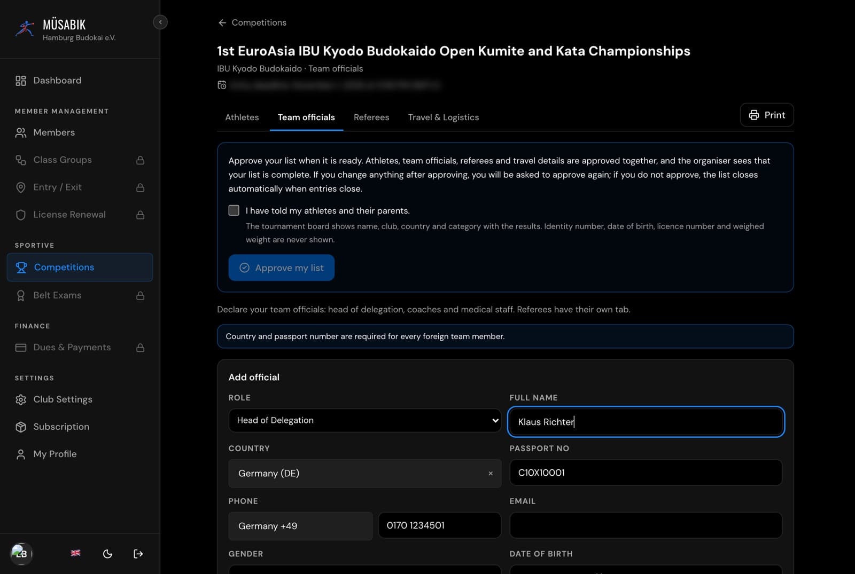The width and height of the screenshot is (855, 574).
Task: Check 'I have told my athletes' checkbox
Action: point(234,210)
